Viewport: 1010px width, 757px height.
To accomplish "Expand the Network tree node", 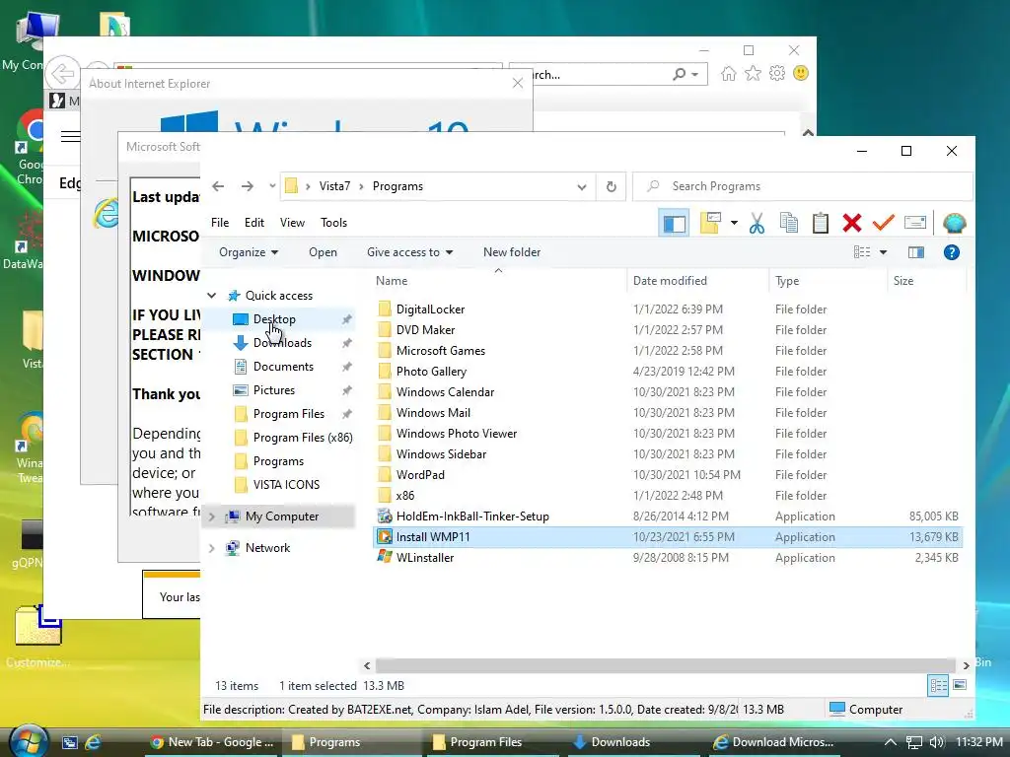I will point(211,548).
